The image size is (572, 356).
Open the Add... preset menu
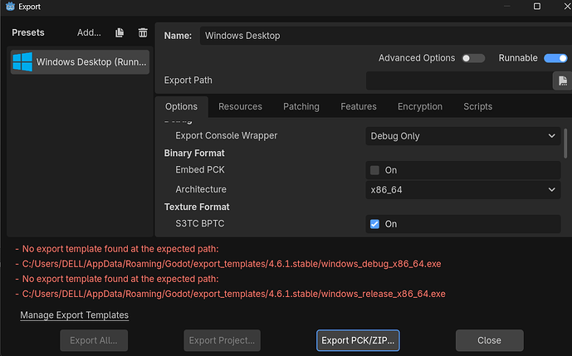pyautogui.click(x=89, y=33)
